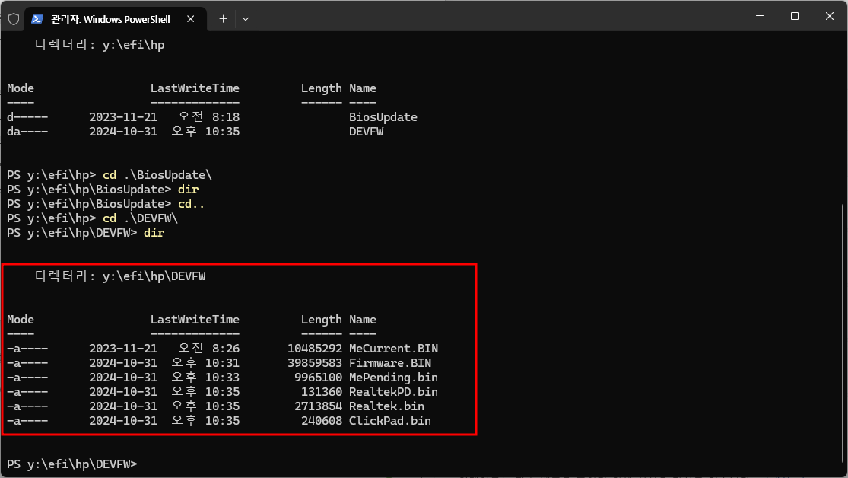848x478 pixels.
Task: Click the Realtek.bin file name
Action: point(386,406)
